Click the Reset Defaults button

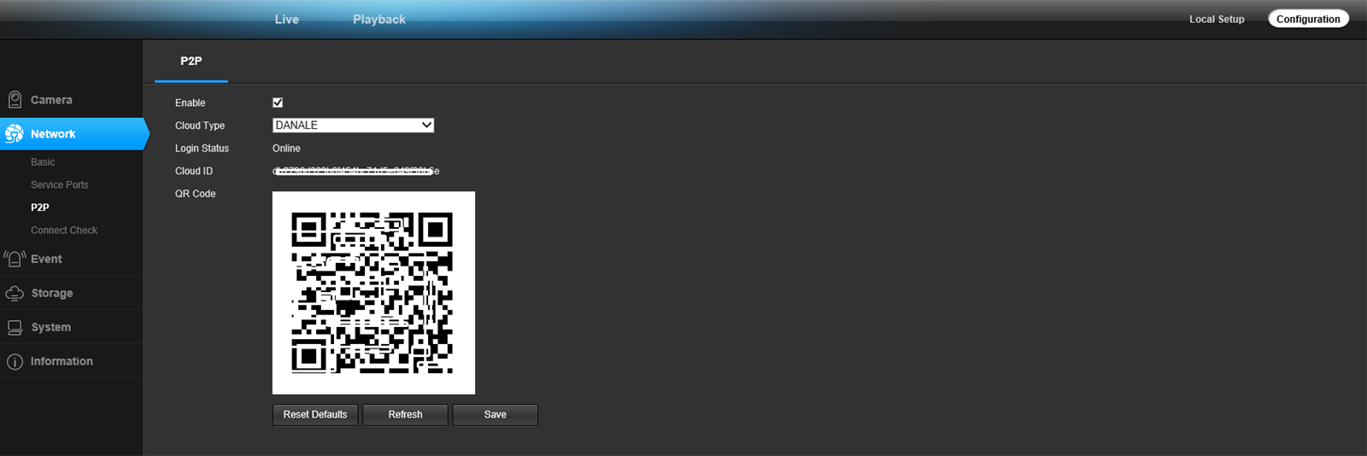point(315,415)
